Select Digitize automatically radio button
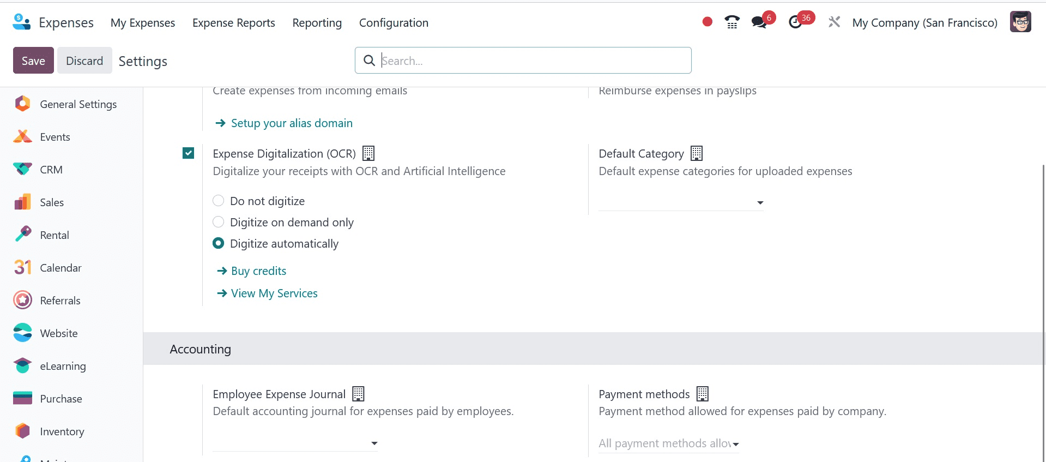 click(218, 243)
